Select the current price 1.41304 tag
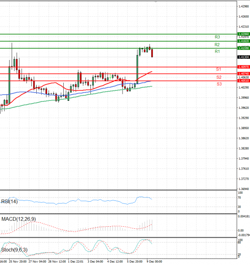Image resolution: width=250 pixels, height=265 pixels. click(244, 57)
